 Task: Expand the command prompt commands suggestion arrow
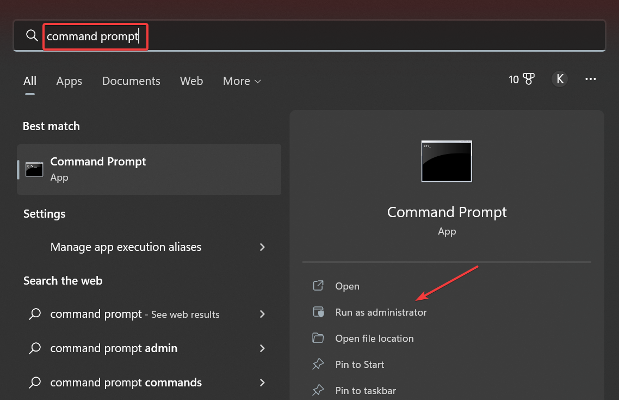tap(262, 383)
